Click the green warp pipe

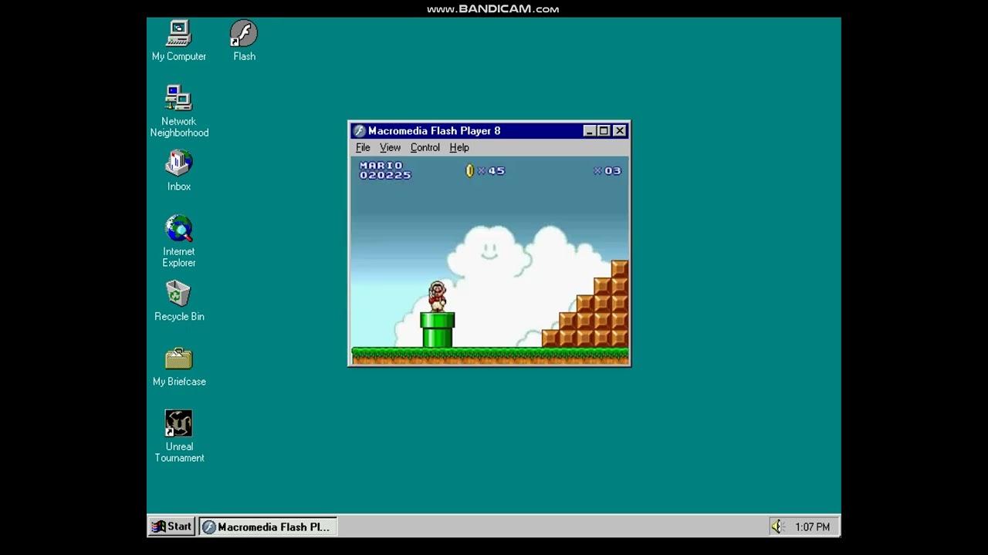pyautogui.click(x=438, y=330)
